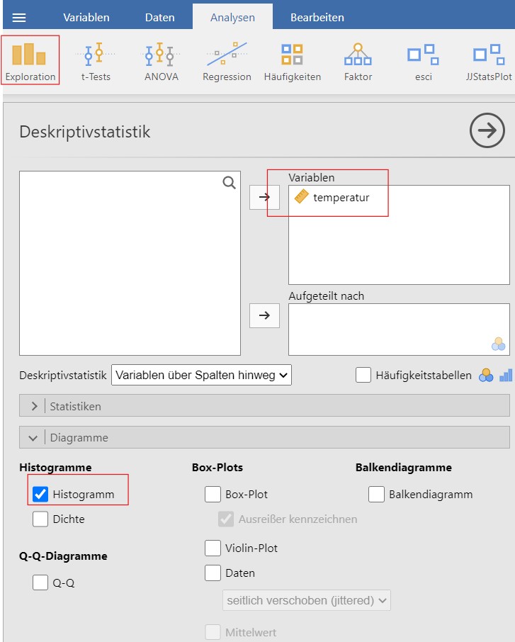Viewport: 515px width, 642px height.
Task: Open the seitlich verschoben (jittered) dropdown
Action: [x=307, y=600]
